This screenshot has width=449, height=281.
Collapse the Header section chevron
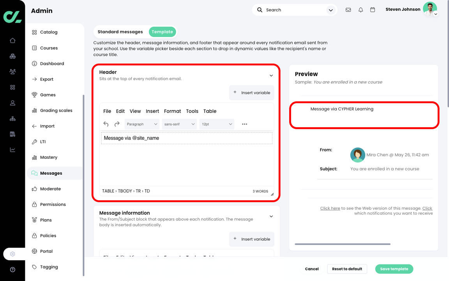(x=271, y=75)
